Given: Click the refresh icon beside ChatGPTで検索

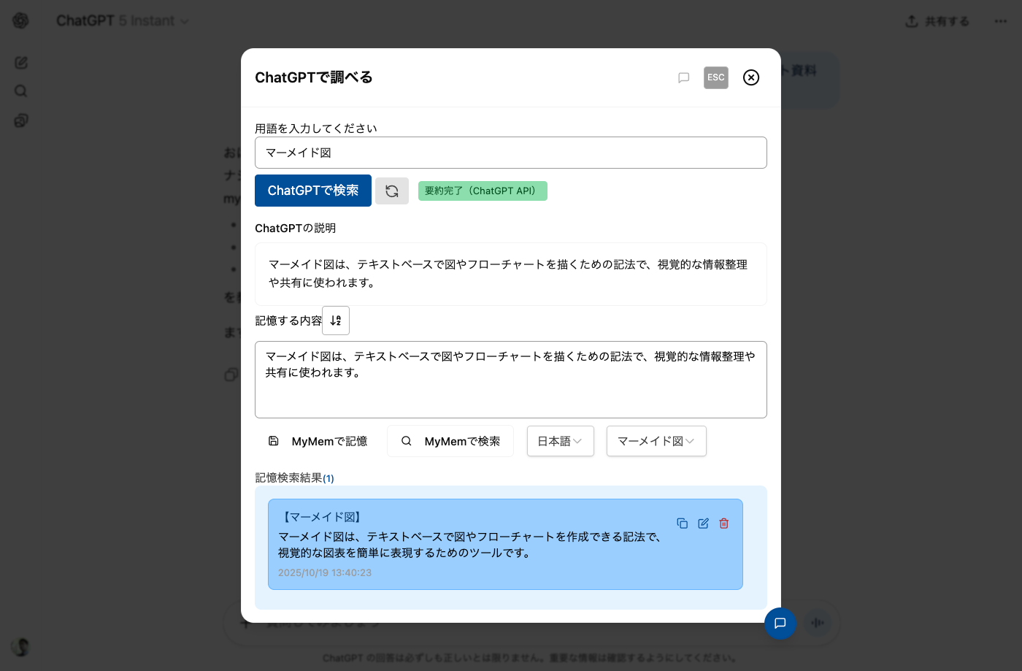Looking at the screenshot, I should pyautogui.click(x=392, y=191).
